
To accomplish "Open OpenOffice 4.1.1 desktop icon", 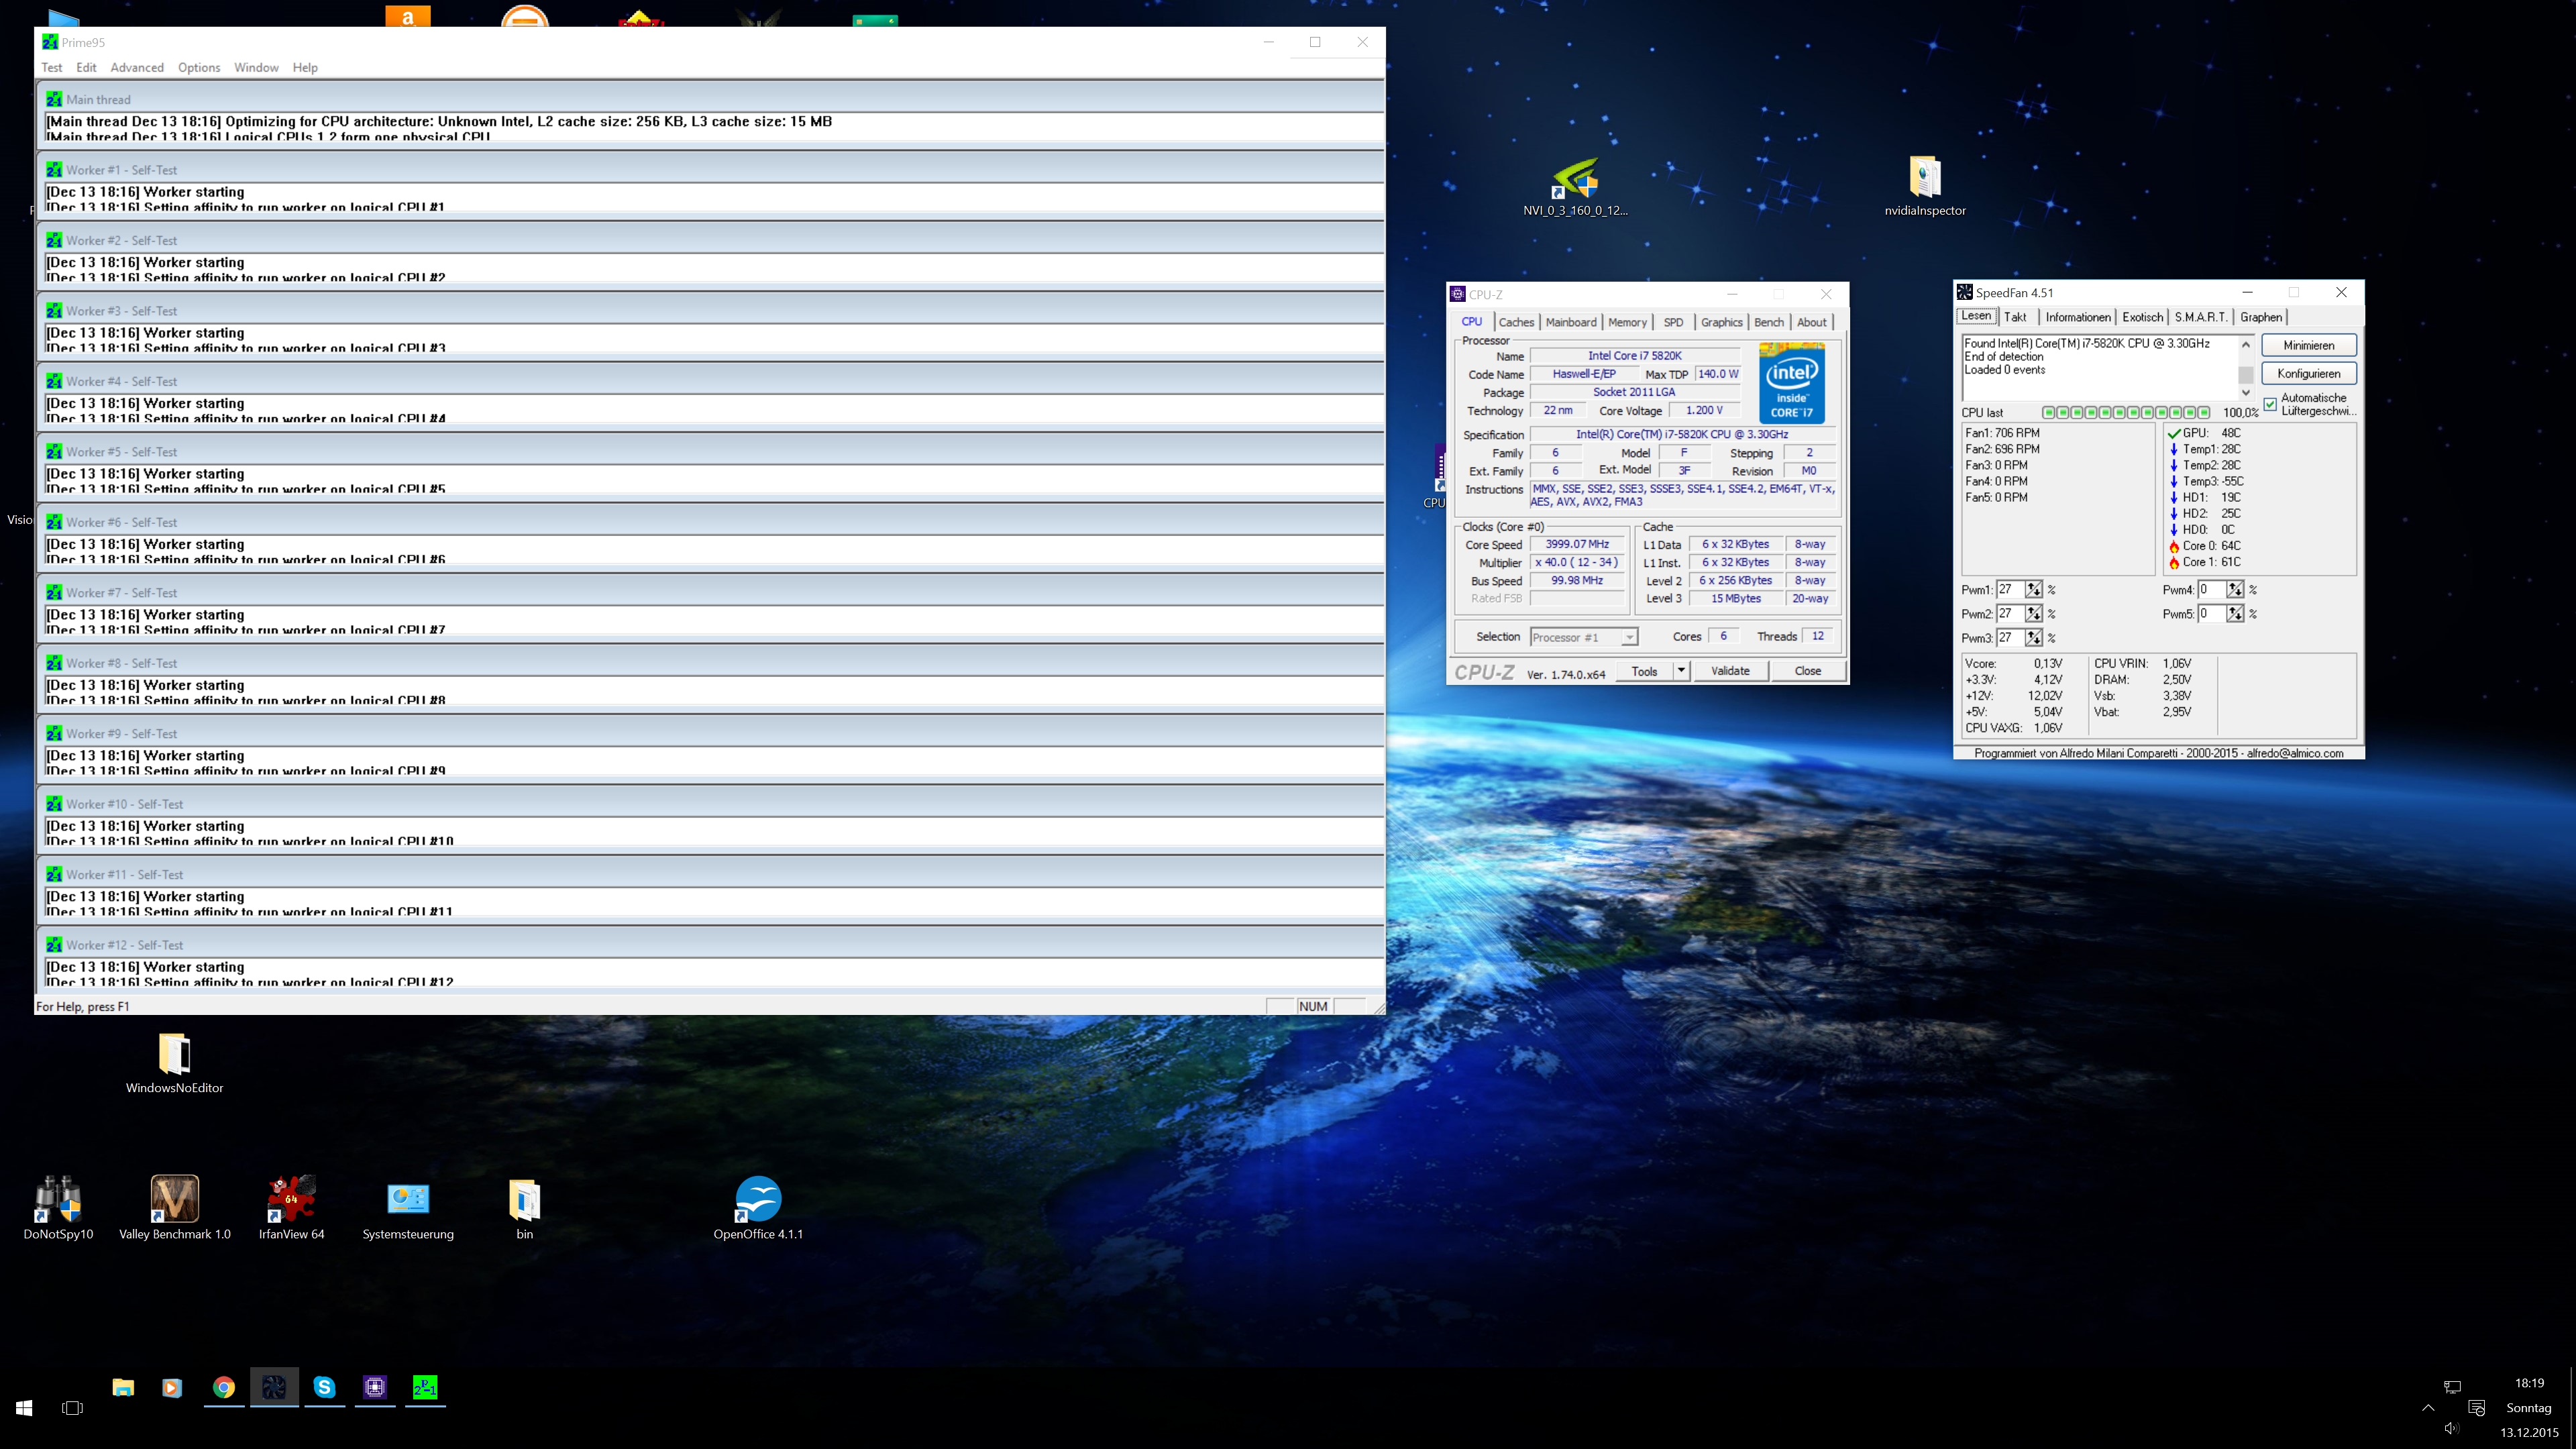I will (758, 1198).
